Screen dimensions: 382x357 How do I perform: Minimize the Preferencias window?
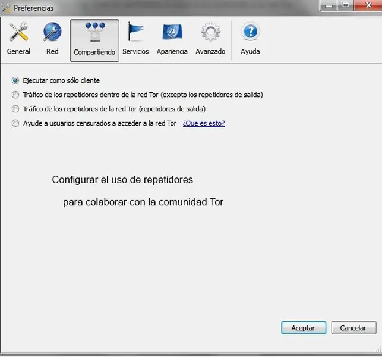click(x=329, y=5)
